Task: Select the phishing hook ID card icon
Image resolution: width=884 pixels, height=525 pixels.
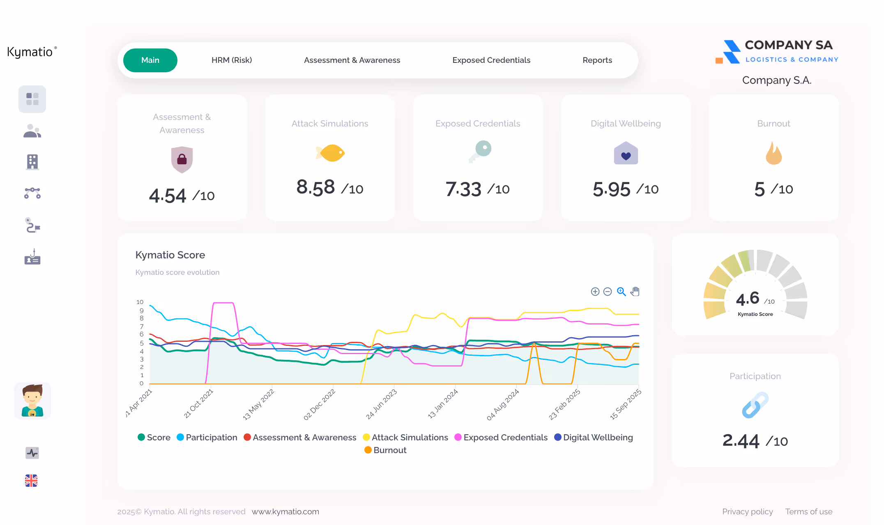Action: tap(32, 257)
